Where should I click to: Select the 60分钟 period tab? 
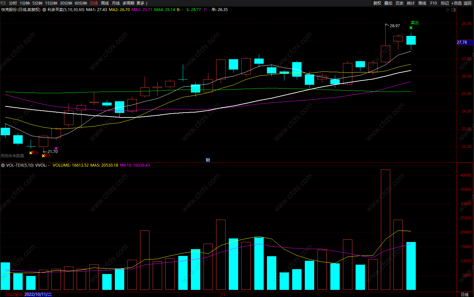pos(81,3)
